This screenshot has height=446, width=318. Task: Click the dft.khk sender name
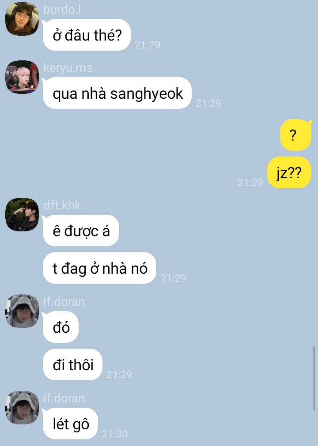62,205
